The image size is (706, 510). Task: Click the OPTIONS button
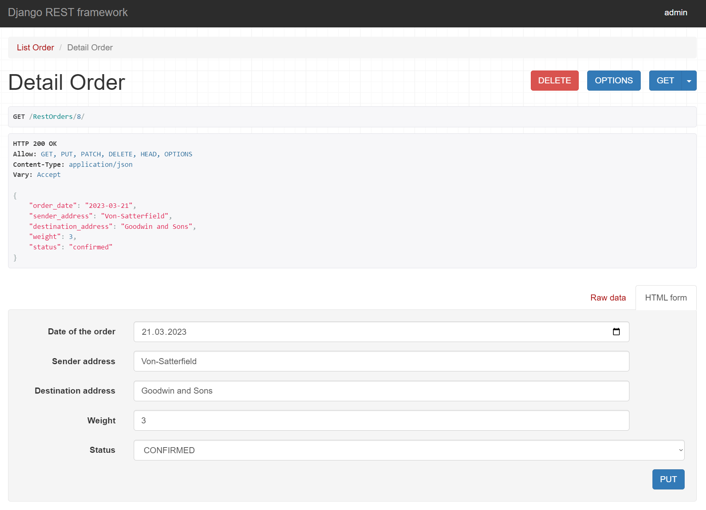coord(613,81)
